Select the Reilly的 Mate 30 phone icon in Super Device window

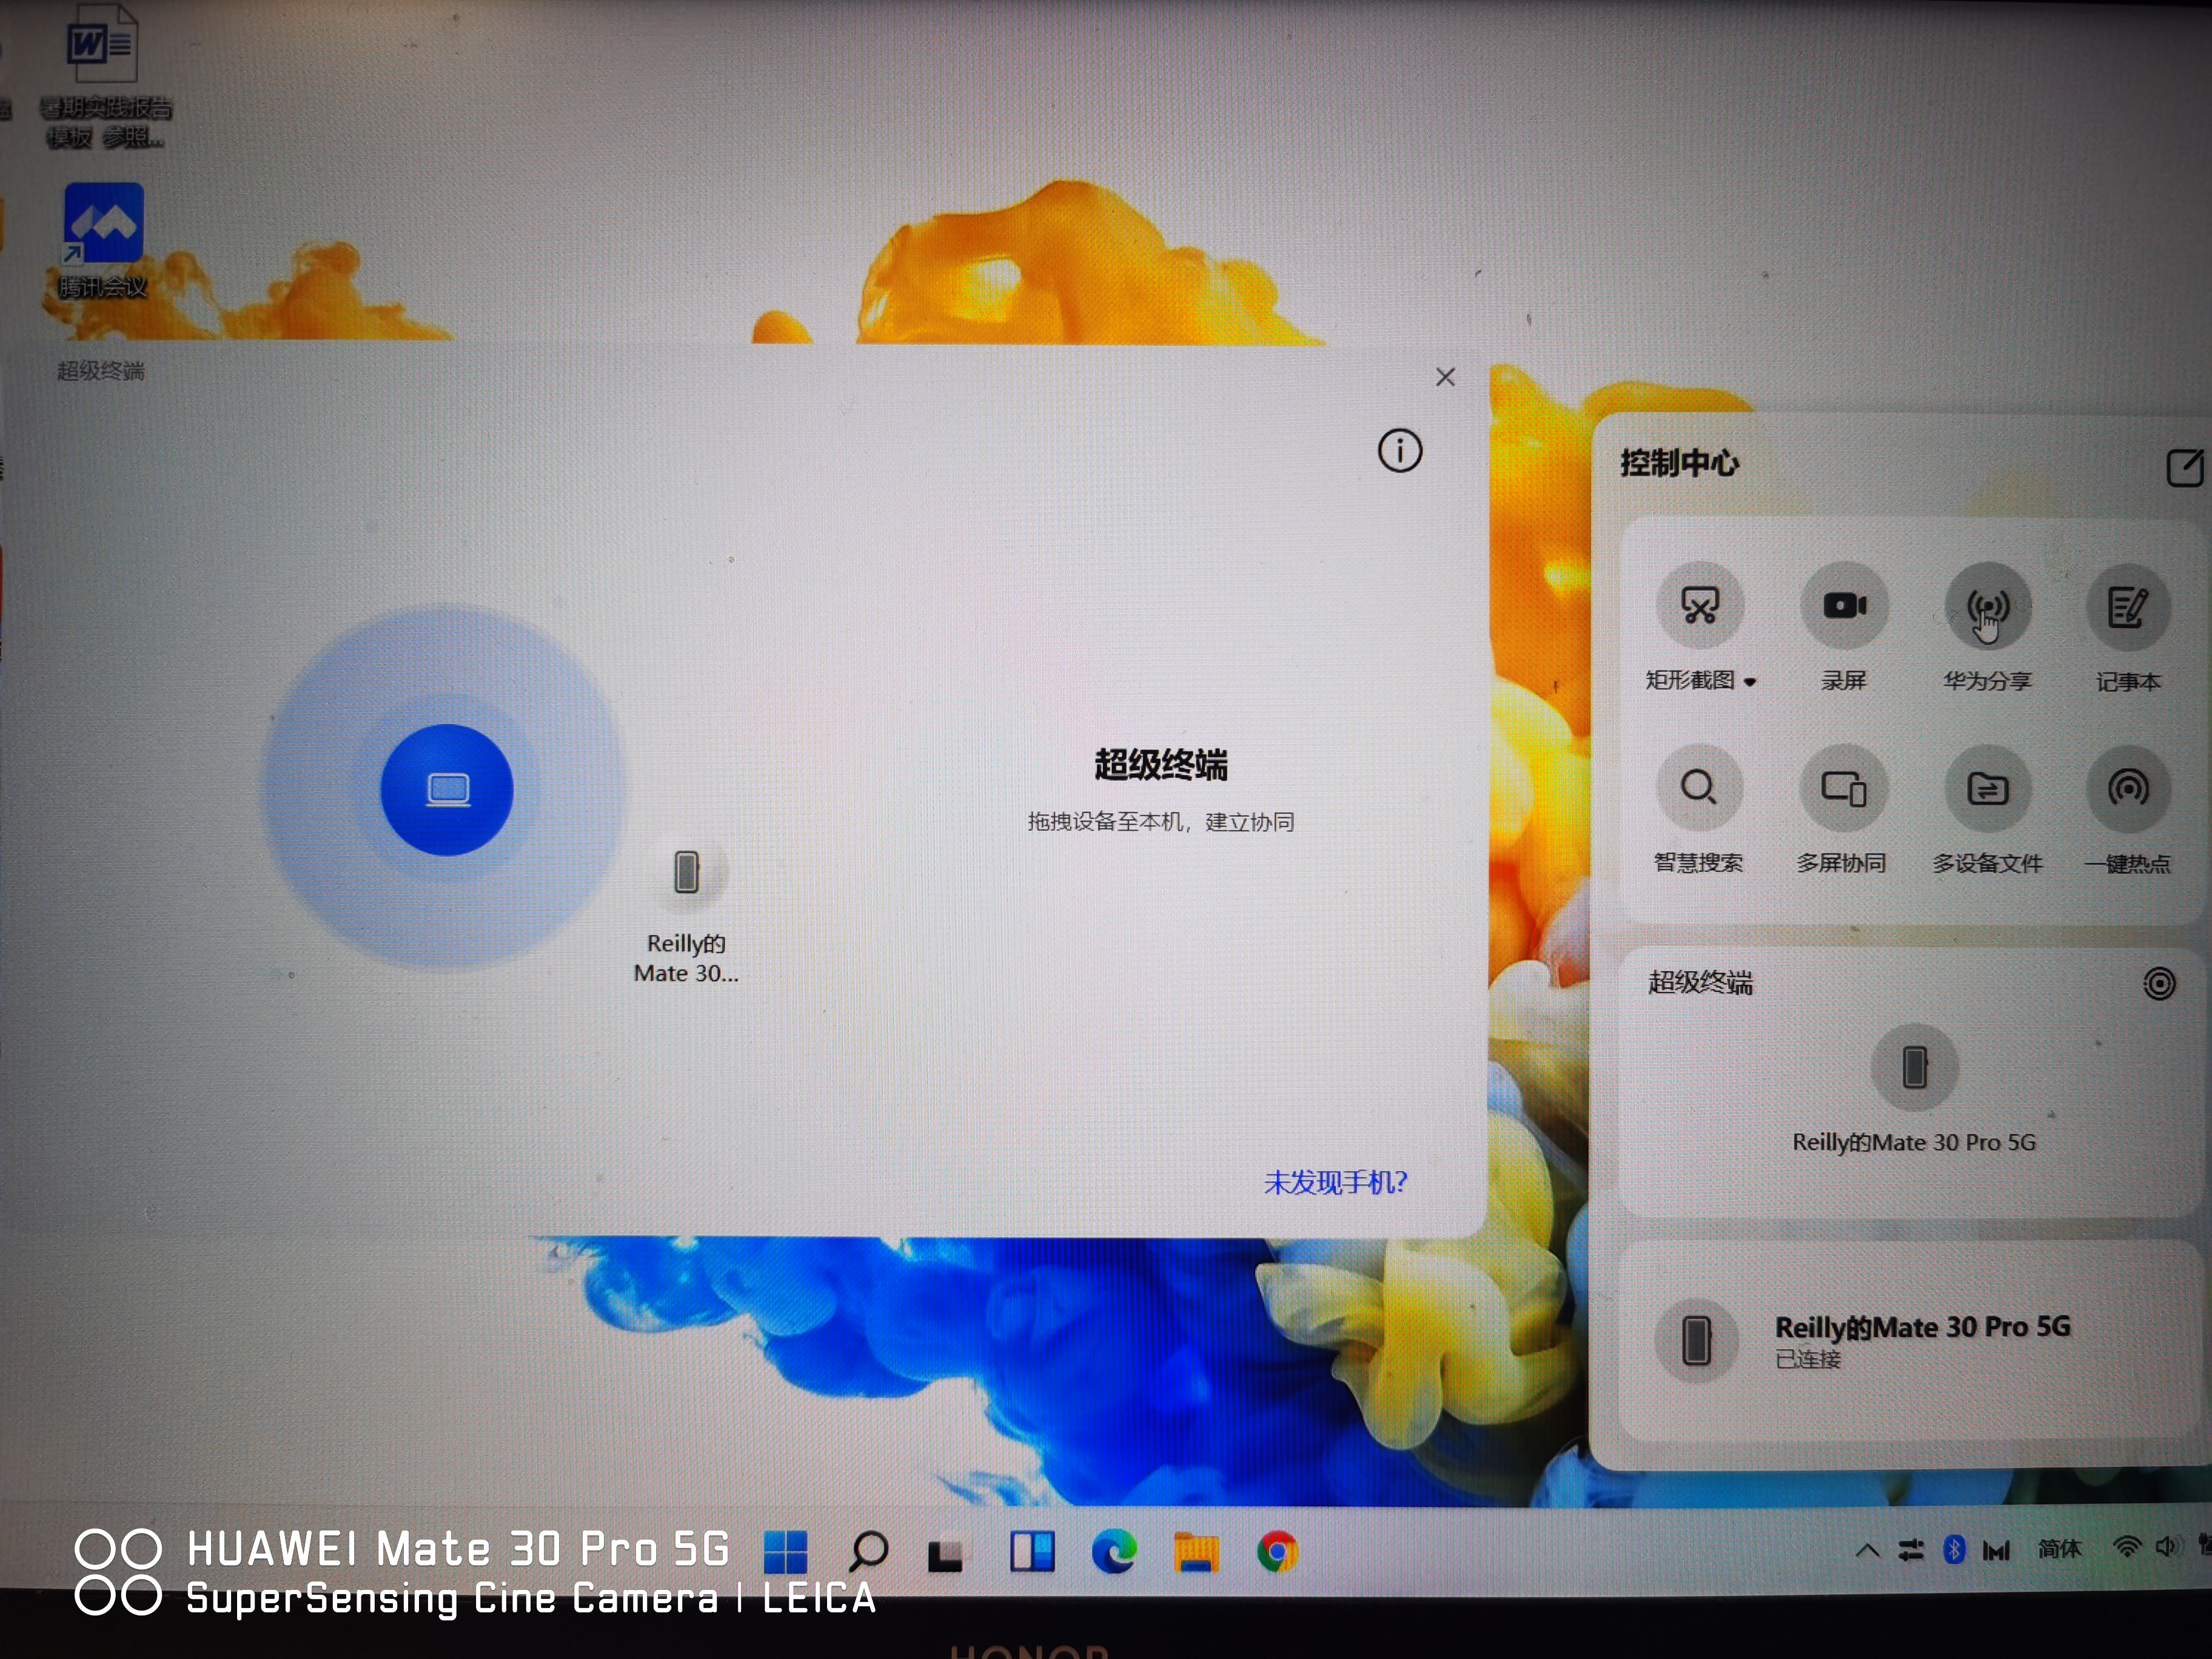click(x=686, y=872)
